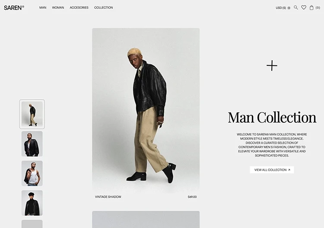Select the thumbnail of man in leather jacket
The image size is (324, 228).
(x=32, y=144)
